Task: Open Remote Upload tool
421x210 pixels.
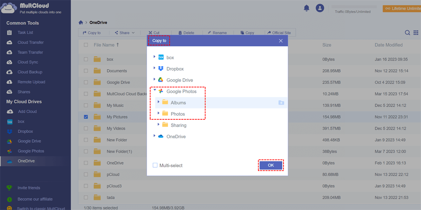Action: click(31, 82)
